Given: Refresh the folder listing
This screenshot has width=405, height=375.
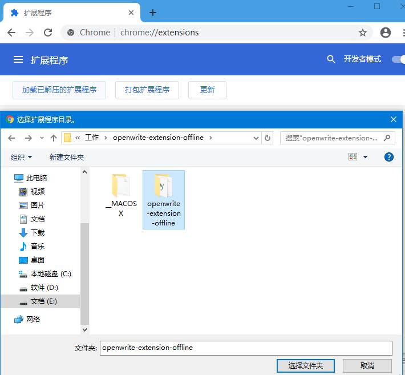Looking at the screenshot, I should 268,138.
